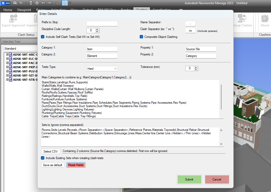The height and width of the screenshot is (192, 271).
Task: Click the Main Categories list scrollbar thumb
Action: [221, 97]
